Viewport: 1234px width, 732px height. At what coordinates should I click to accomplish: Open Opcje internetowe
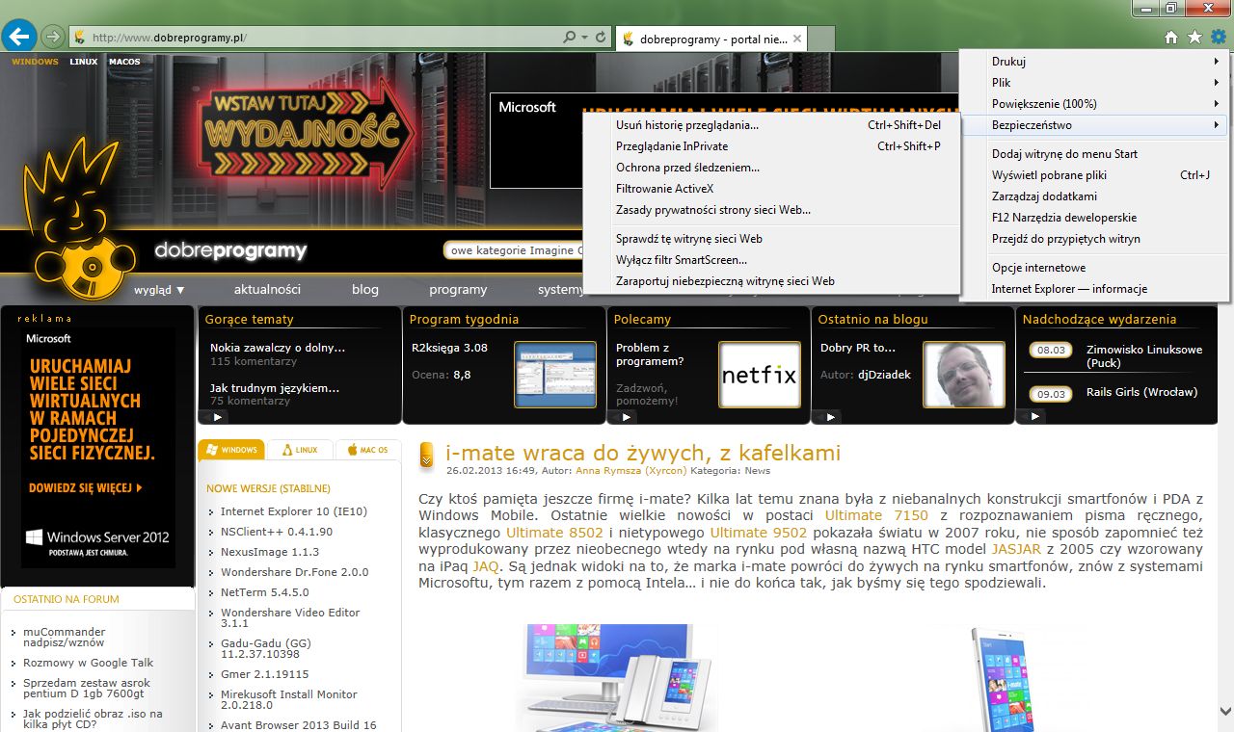1094,268
